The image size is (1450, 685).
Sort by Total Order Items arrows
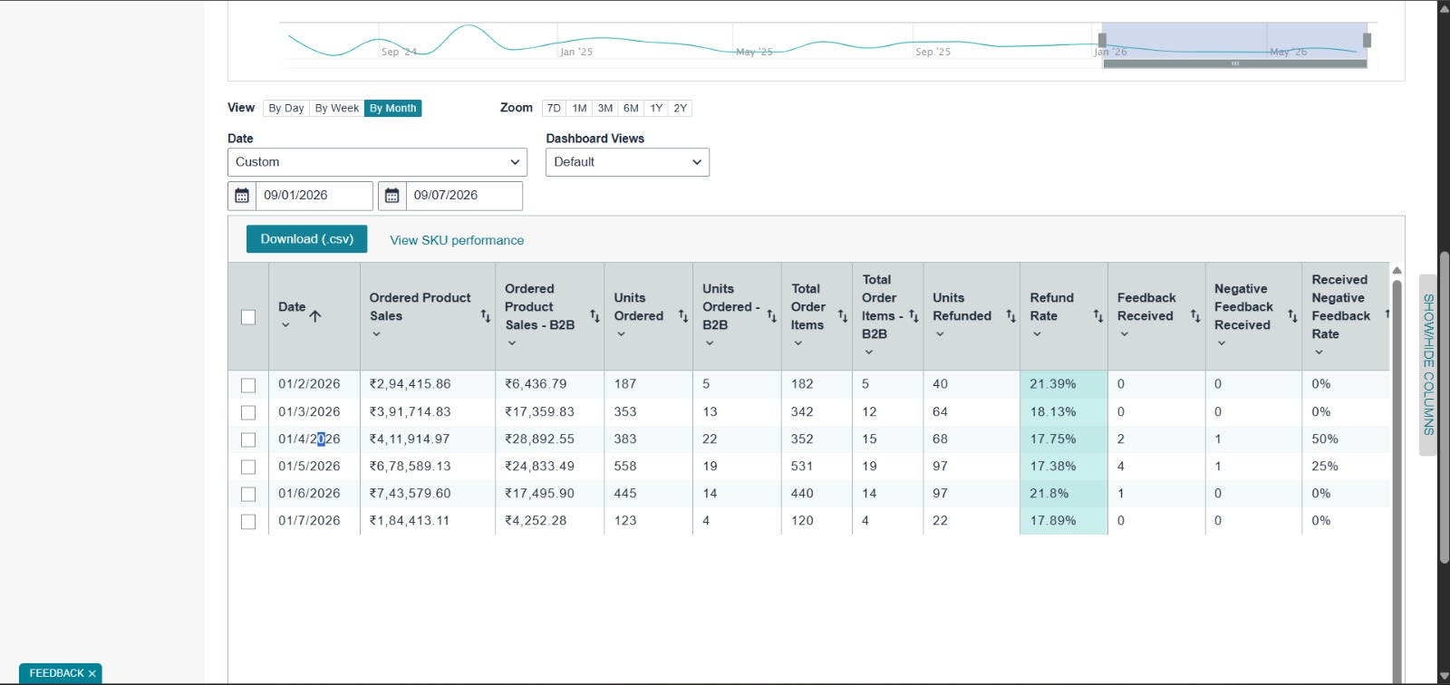843,316
